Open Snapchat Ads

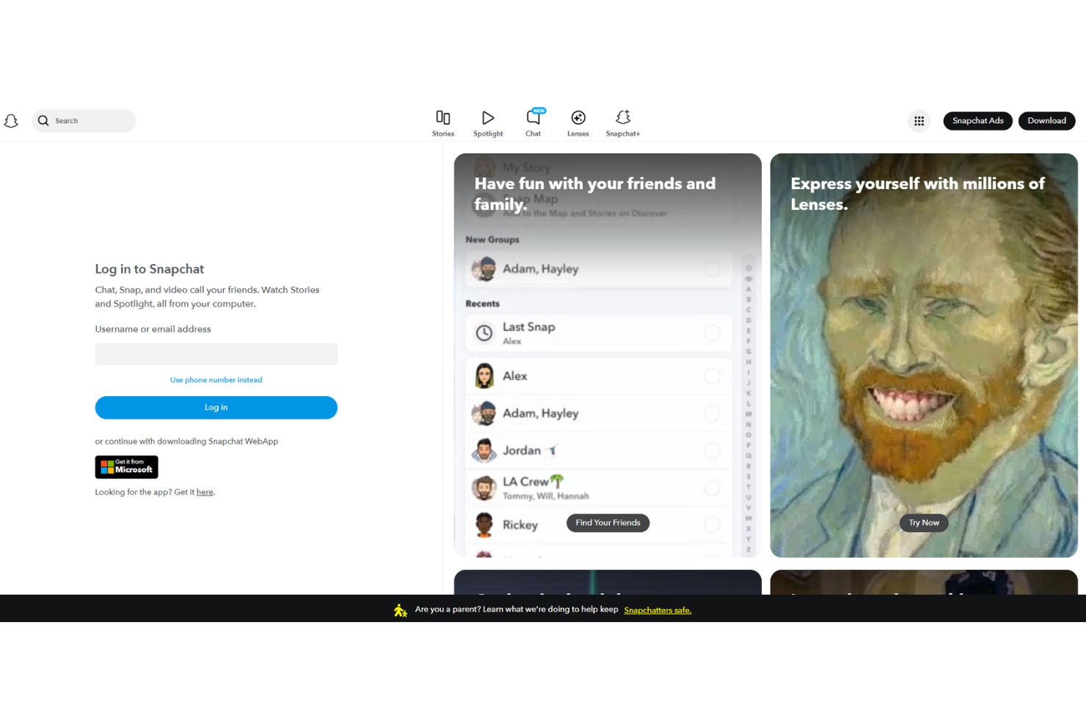pyautogui.click(x=977, y=120)
